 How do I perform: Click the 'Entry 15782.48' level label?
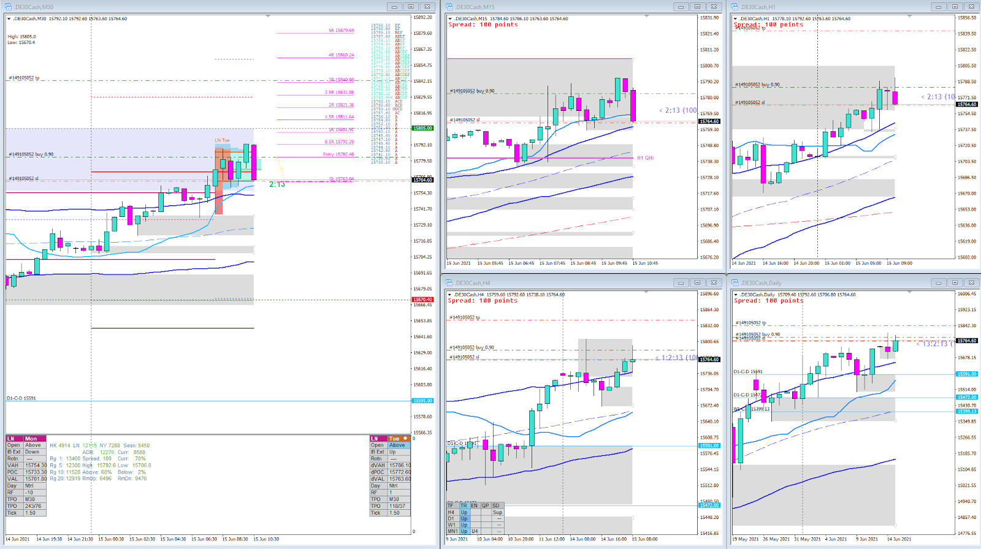(x=338, y=154)
